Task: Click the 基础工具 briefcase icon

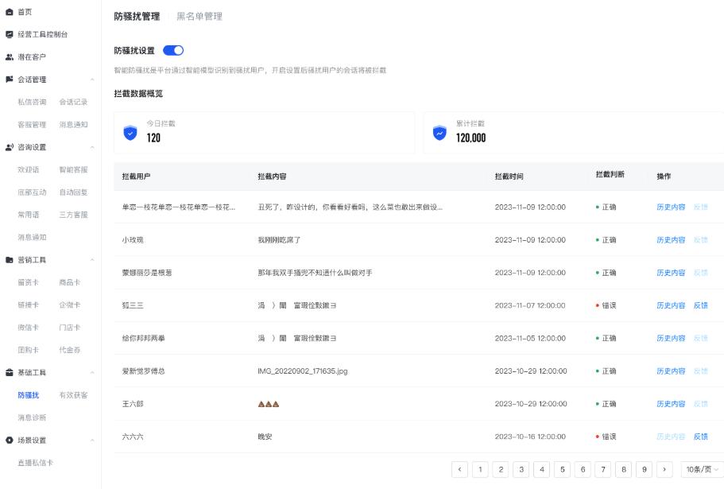Action: (10, 373)
